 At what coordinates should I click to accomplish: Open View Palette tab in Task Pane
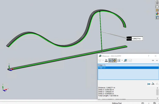(157, 10)
